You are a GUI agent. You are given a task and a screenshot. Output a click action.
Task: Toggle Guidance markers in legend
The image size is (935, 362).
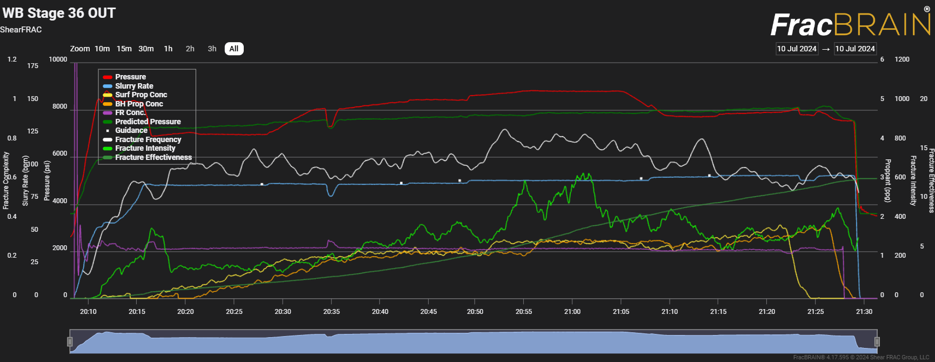(x=131, y=130)
